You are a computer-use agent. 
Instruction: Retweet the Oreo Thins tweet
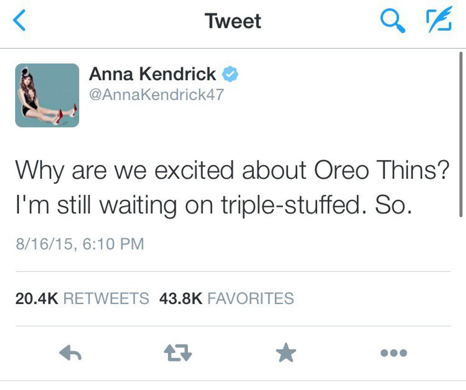pos(178,353)
